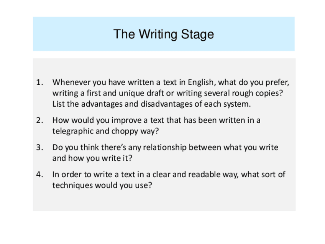This screenshot has width=325, height=244.
Task: Click the line starting "In order to write"
Action: 169,175
